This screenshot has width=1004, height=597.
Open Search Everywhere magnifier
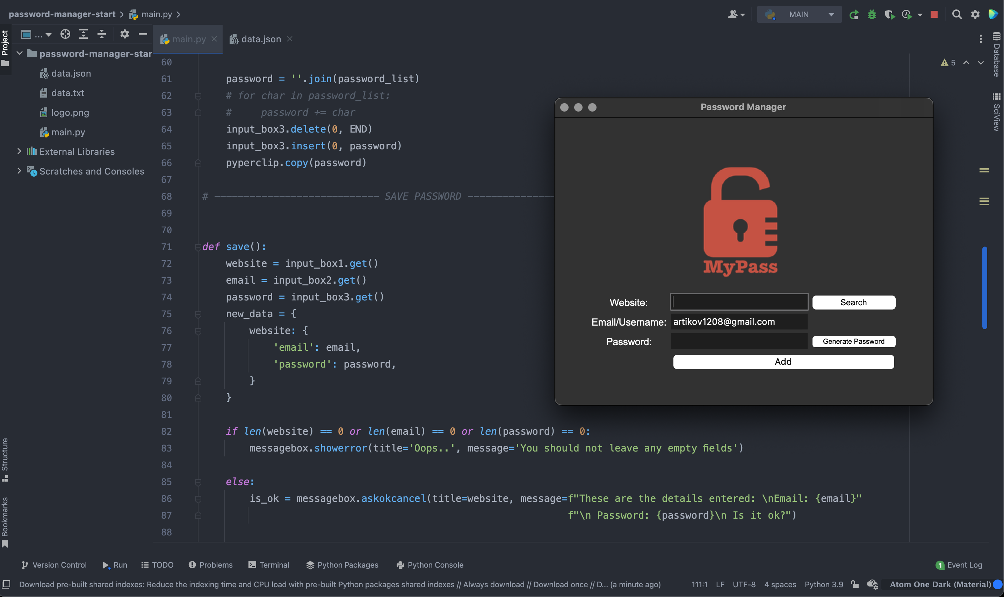(957, 14)
